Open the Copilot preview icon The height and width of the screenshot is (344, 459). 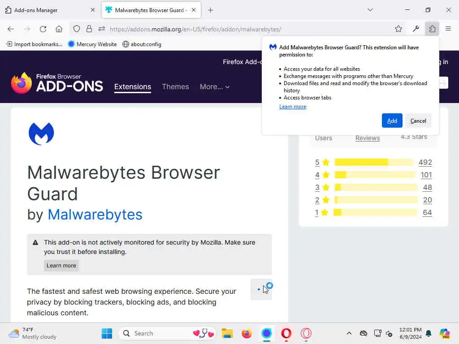445,333
